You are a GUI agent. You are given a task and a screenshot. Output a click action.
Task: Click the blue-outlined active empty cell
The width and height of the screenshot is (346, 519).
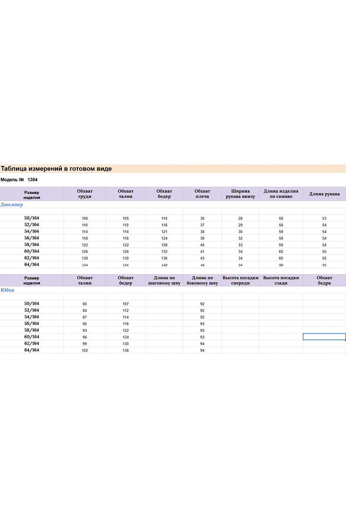click(324, 336)
